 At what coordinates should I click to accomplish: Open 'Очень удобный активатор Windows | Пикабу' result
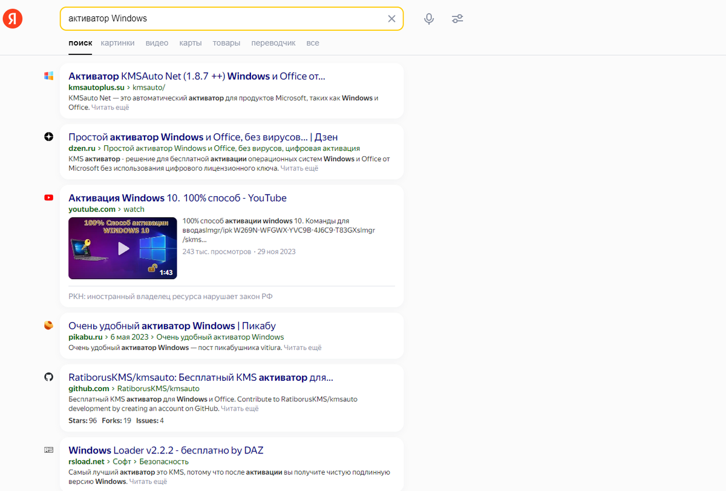click(x=172, y=326)
